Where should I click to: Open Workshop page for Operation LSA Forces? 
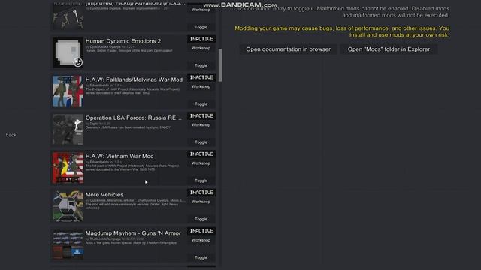[201, 125]
